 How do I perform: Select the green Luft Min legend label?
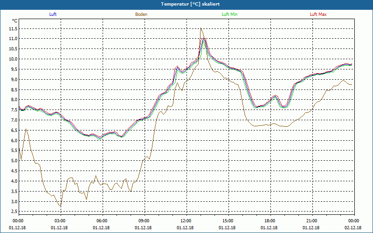coord(229,14)
